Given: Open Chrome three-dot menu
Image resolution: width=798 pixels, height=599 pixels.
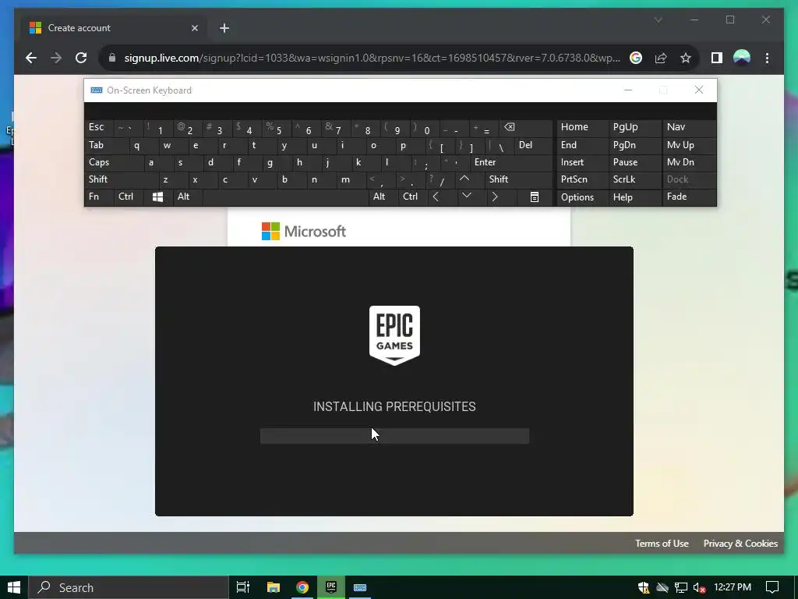Looking at the screenshot, I should tap(767, 58).
